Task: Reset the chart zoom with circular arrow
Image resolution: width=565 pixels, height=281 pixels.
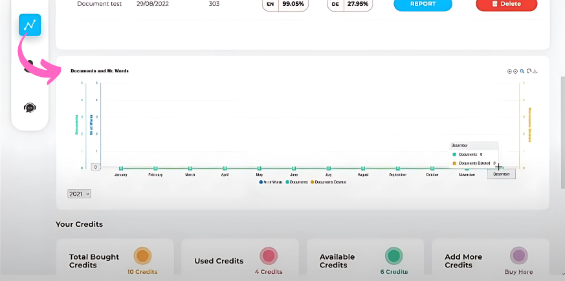Action: (x=529, y=71)
